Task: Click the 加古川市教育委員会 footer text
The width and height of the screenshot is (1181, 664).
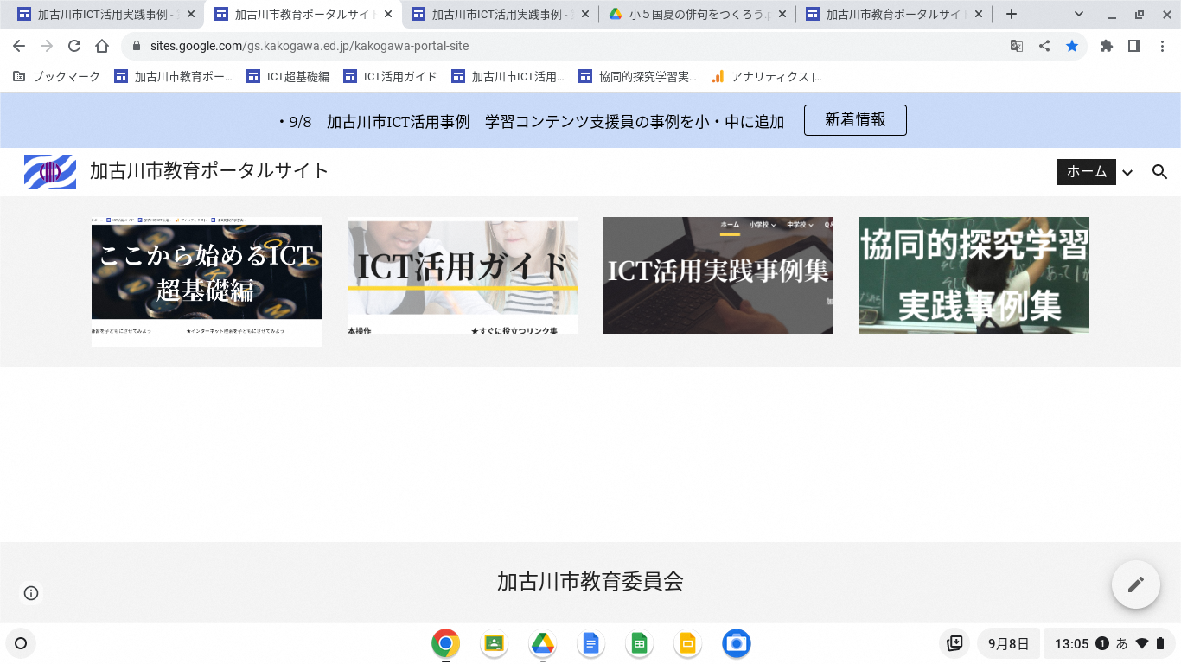Action: [x=590, y=582]
